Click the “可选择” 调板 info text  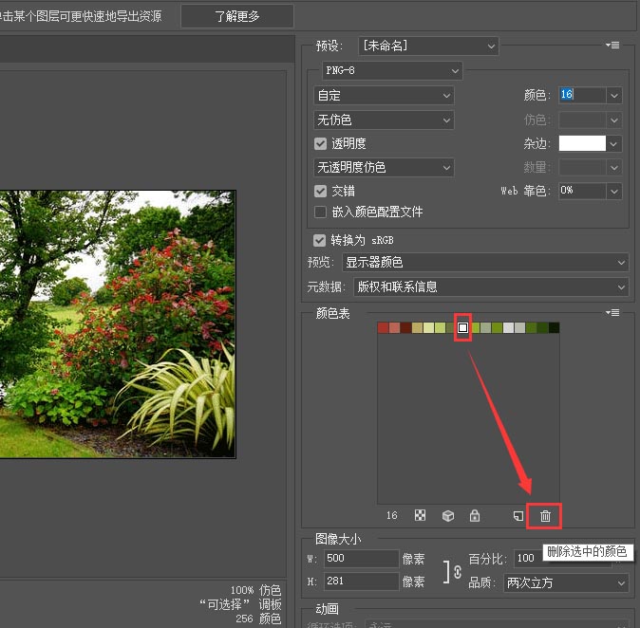click(x=241, y=604)
